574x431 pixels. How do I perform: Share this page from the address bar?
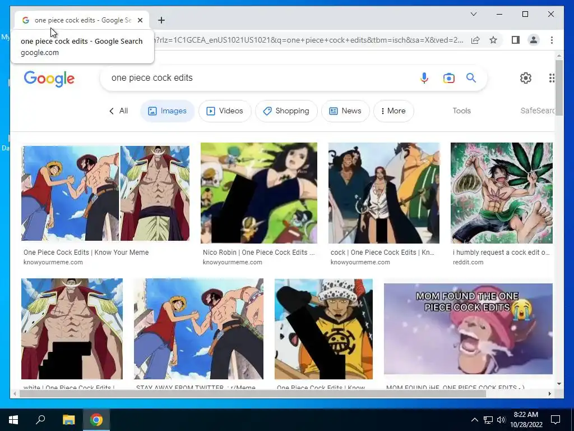pyautogui.click(x=475, y=40)
